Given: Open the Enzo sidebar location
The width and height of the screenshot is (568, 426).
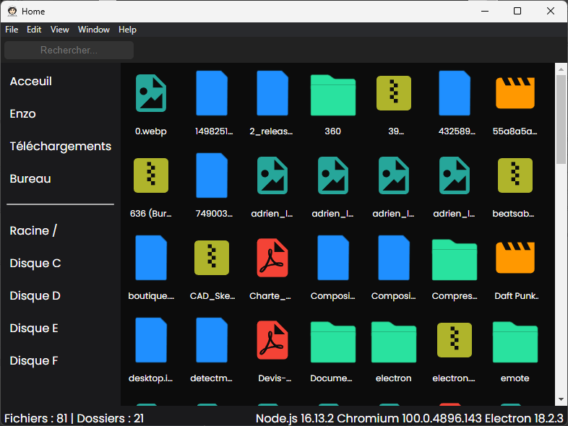Looking at the screenshot, I should 23,114.
